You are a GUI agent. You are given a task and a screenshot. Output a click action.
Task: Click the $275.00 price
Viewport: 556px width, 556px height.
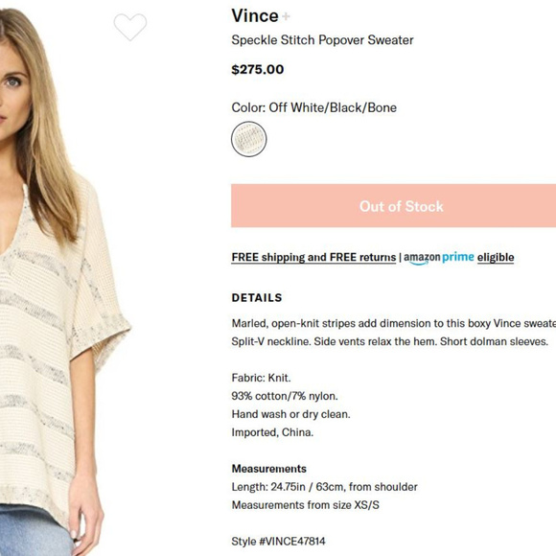click(258, 69)
